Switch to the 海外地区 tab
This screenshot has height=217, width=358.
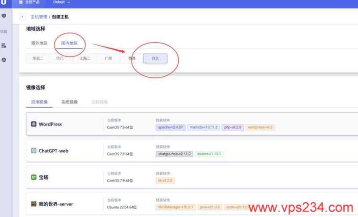pyautogui.click(x=39, y=43)
